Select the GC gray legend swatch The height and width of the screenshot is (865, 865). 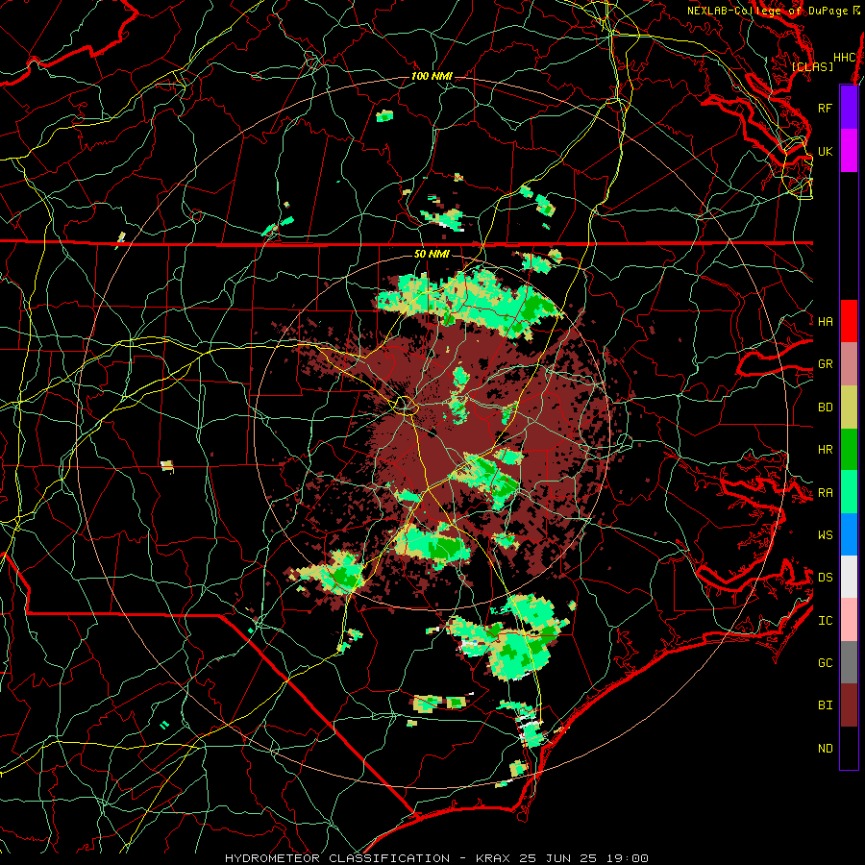tap(849, 662)
